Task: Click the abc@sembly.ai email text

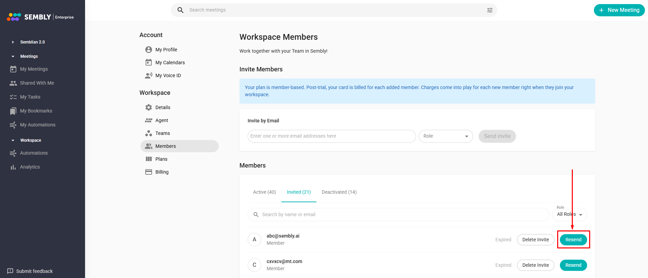Action: (x=283, y=236)
